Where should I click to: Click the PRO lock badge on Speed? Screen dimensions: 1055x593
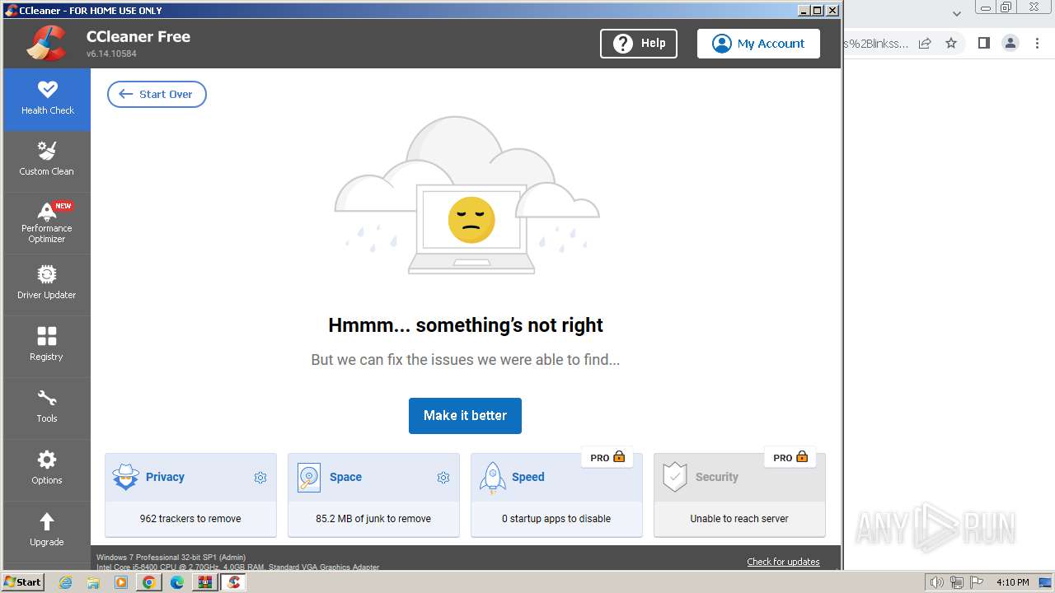point(607,457)
